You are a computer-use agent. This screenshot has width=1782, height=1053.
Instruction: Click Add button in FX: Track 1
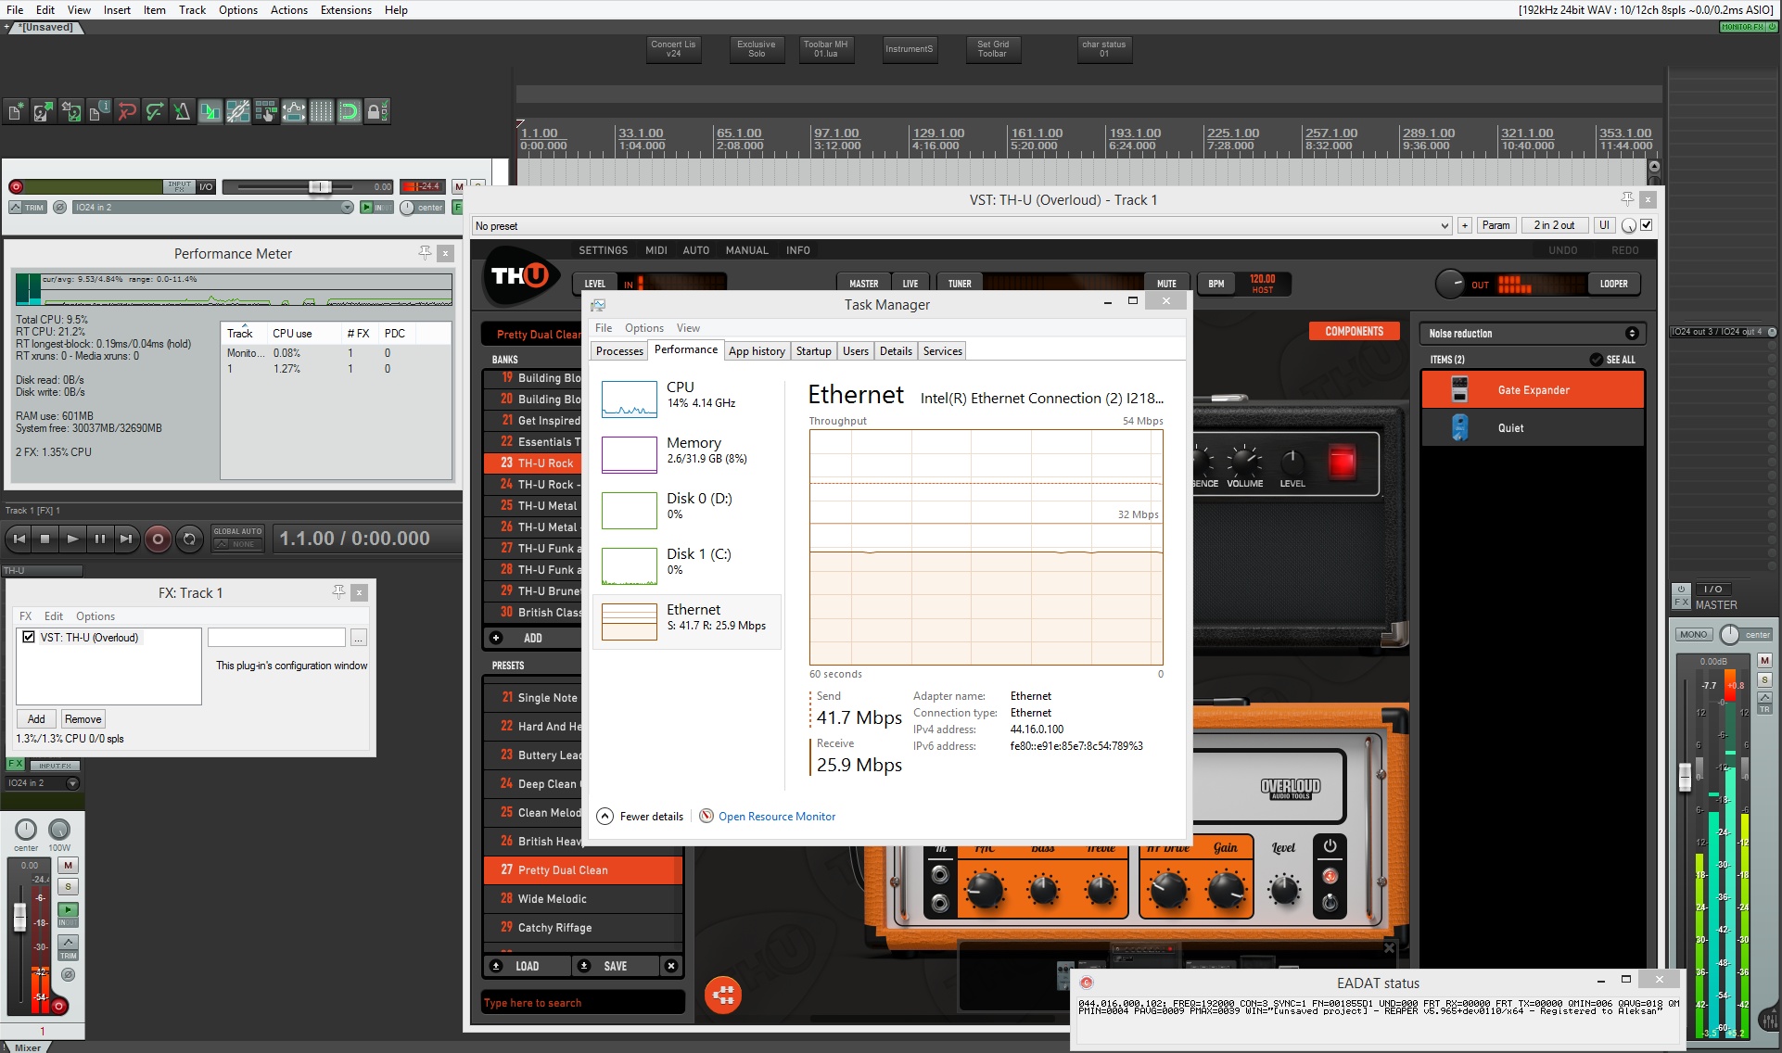(36, 719)
